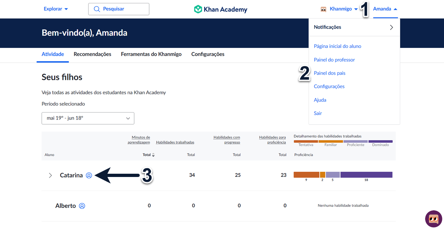Choose Configurações in user menu
The image size is (444, 235).
329,87
